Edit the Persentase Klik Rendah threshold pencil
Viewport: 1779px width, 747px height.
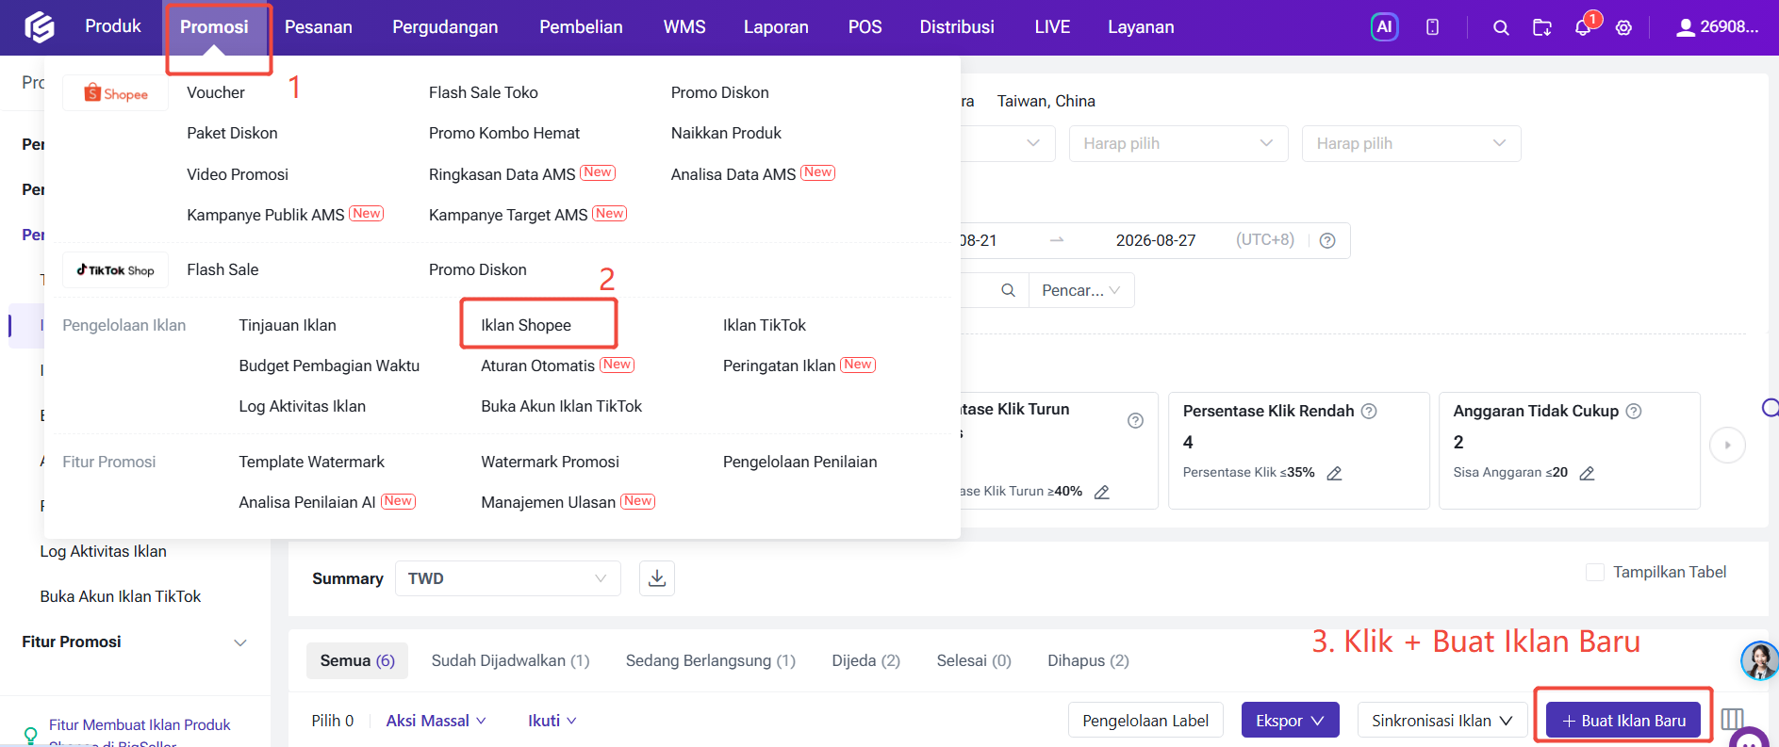tap(1334, 473)
